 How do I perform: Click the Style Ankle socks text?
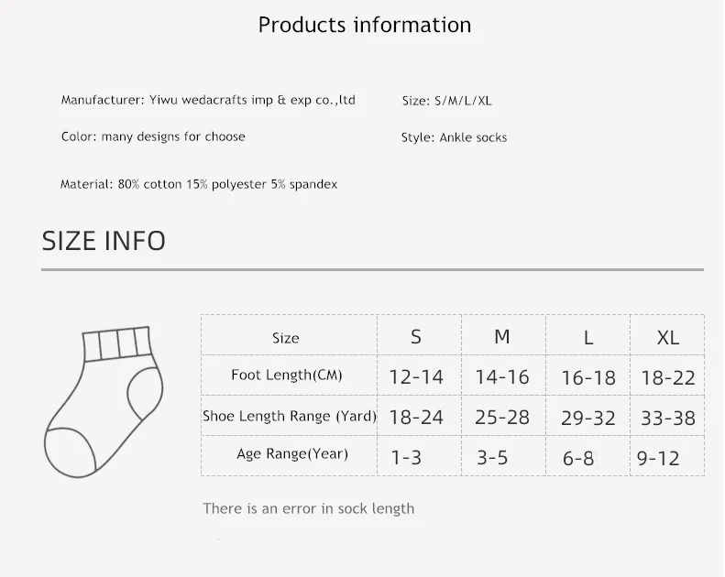click(454, 137)
